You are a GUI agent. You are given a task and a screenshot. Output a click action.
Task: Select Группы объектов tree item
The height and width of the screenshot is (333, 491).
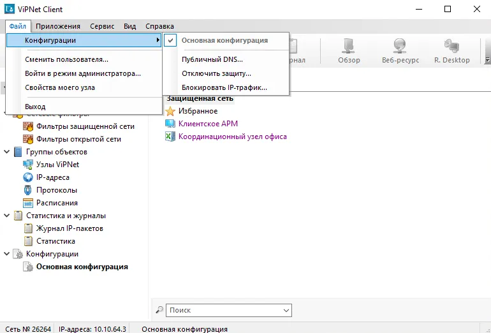[57, 152]
